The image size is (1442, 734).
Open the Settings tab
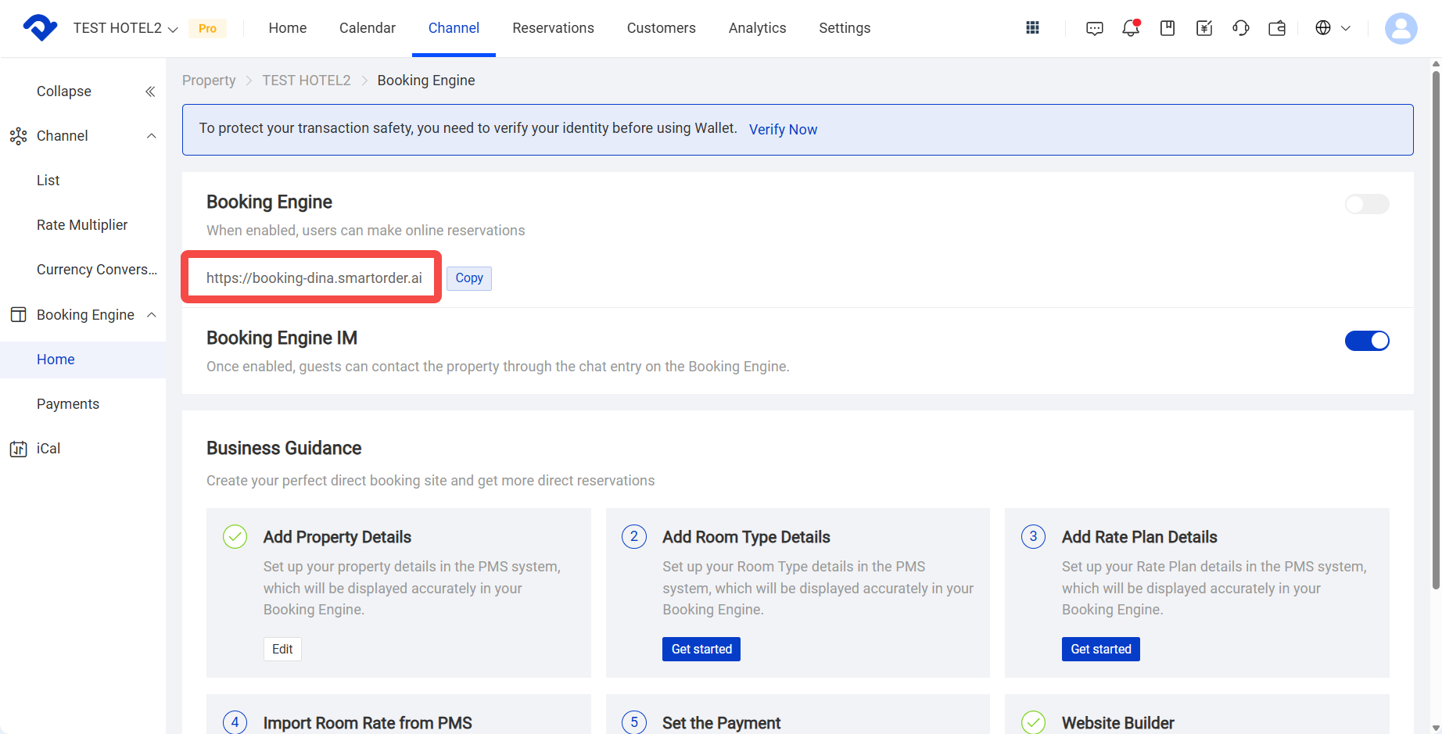point(845,28)
